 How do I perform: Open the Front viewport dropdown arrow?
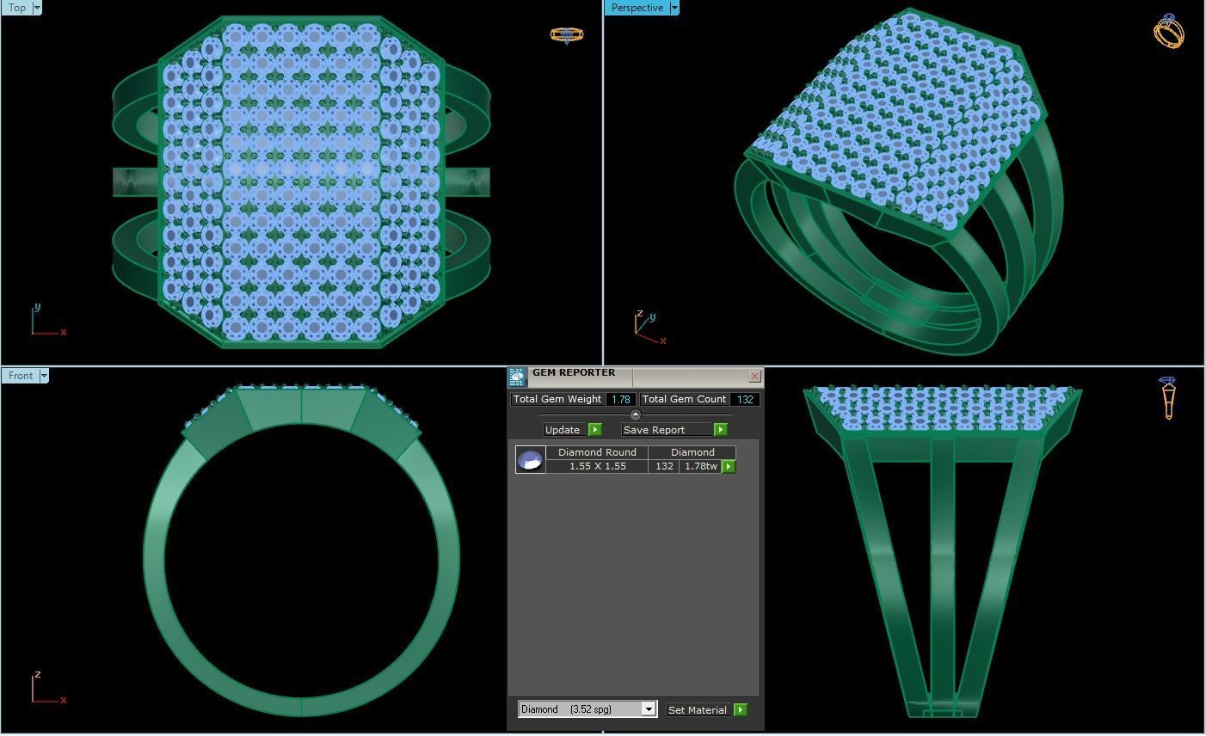point(44,376)
